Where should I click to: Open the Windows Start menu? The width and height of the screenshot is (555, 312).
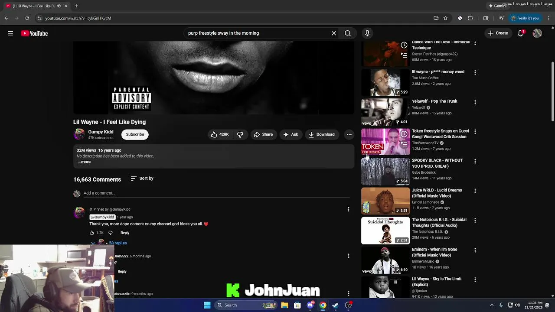pos(207,305)
